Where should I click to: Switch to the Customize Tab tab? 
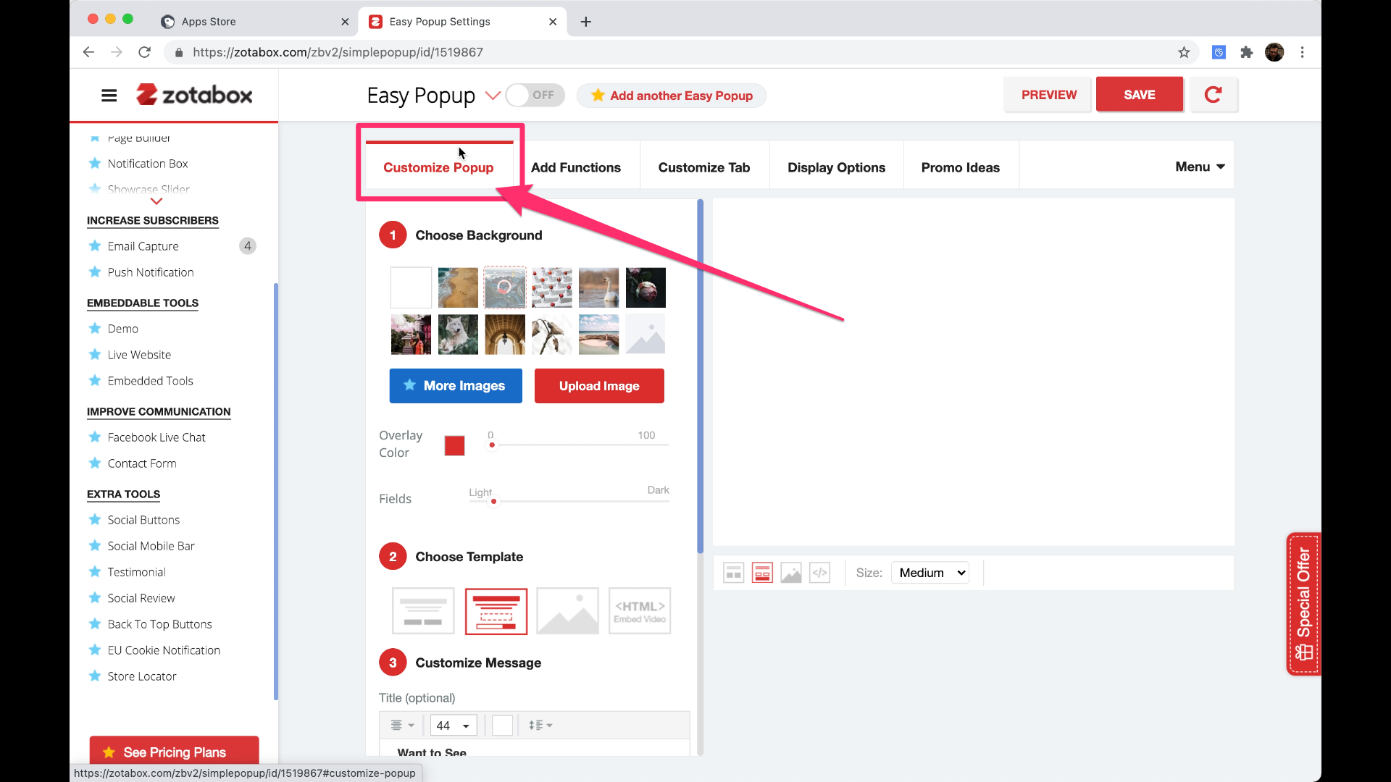click(x=704, y=167)
